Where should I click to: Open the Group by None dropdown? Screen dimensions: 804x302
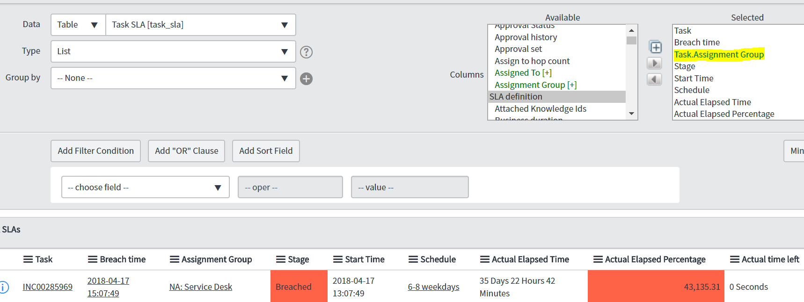pos(173,78)
